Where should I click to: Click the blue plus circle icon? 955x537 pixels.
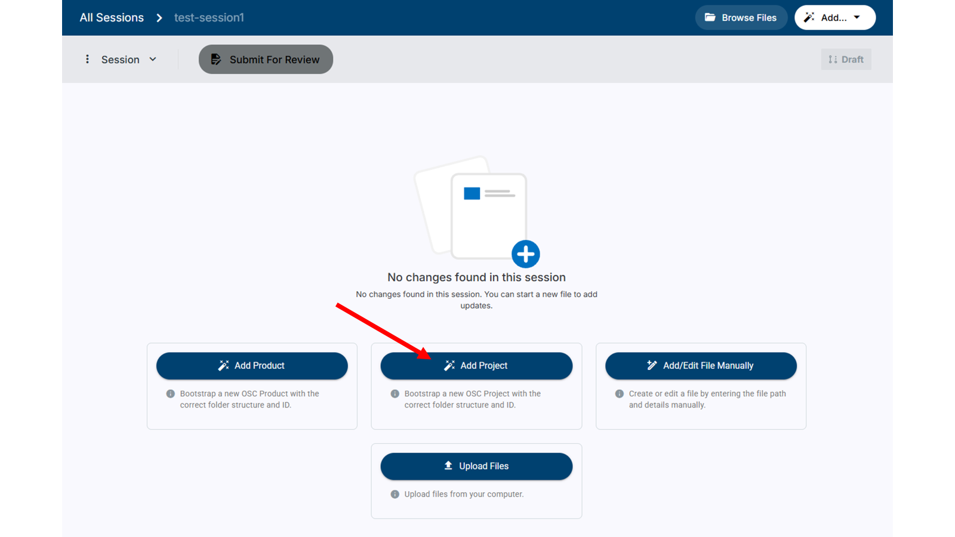click(x=525, y=254)
